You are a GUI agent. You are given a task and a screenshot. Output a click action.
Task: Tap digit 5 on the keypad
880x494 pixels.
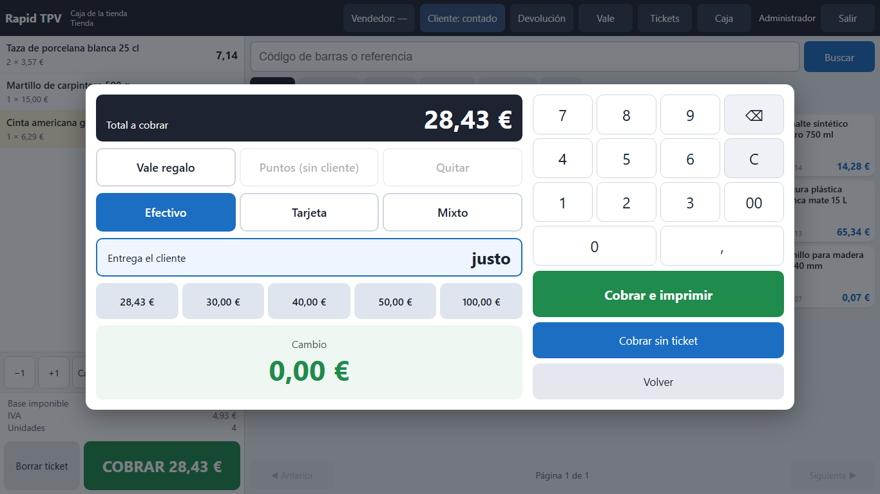[x=626, y=159]
